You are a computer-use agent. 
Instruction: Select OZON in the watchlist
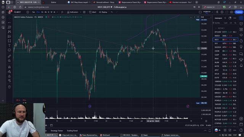coord(225,51)
